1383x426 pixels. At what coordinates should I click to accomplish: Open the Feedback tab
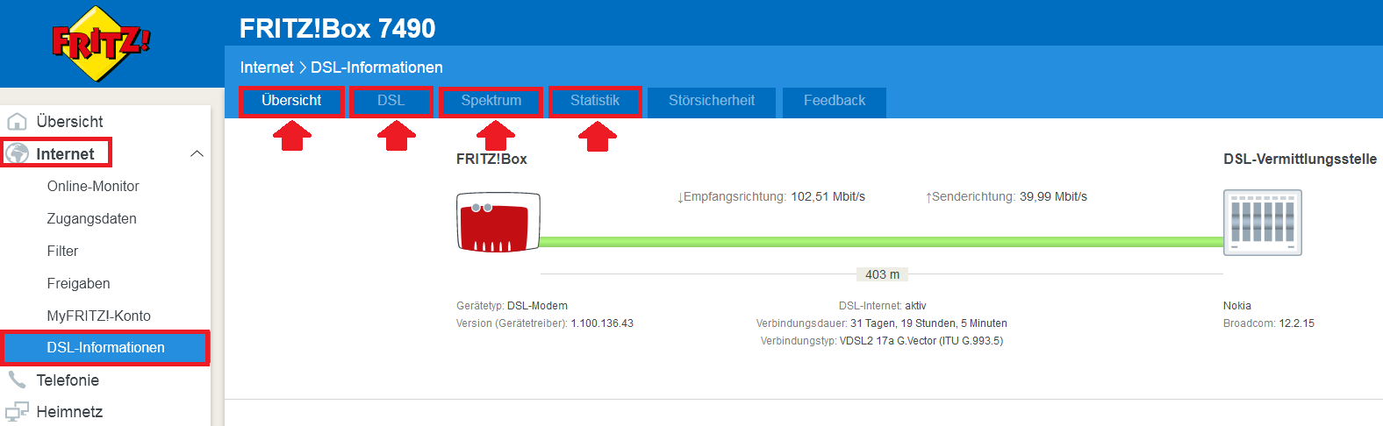(835, 101)
